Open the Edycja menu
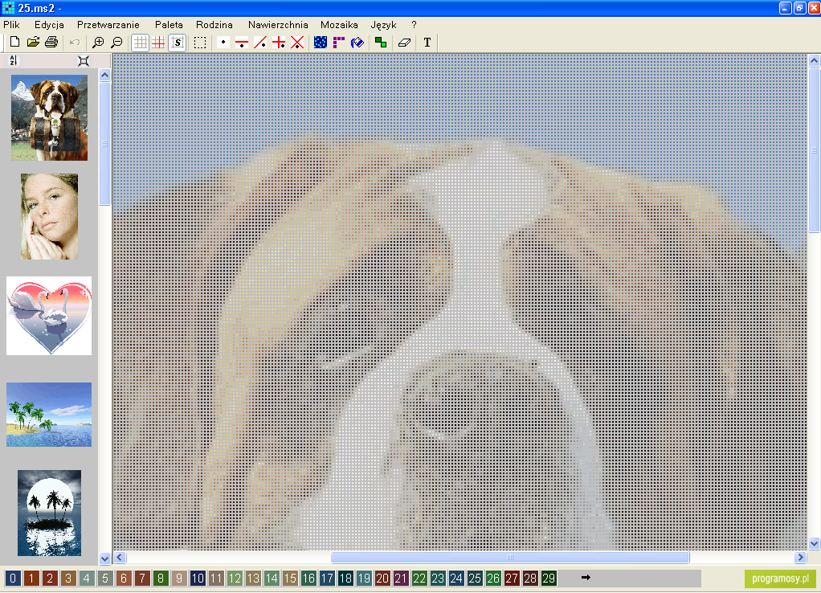Screen dimensions: 821x593 [49, 25]
